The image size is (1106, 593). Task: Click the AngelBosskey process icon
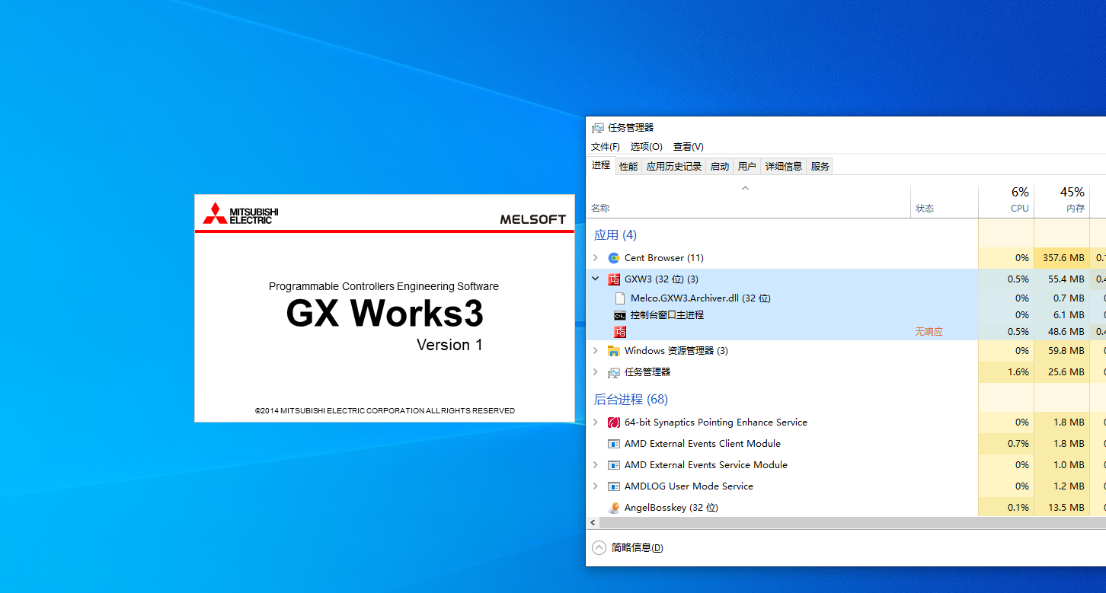[614, 508]
